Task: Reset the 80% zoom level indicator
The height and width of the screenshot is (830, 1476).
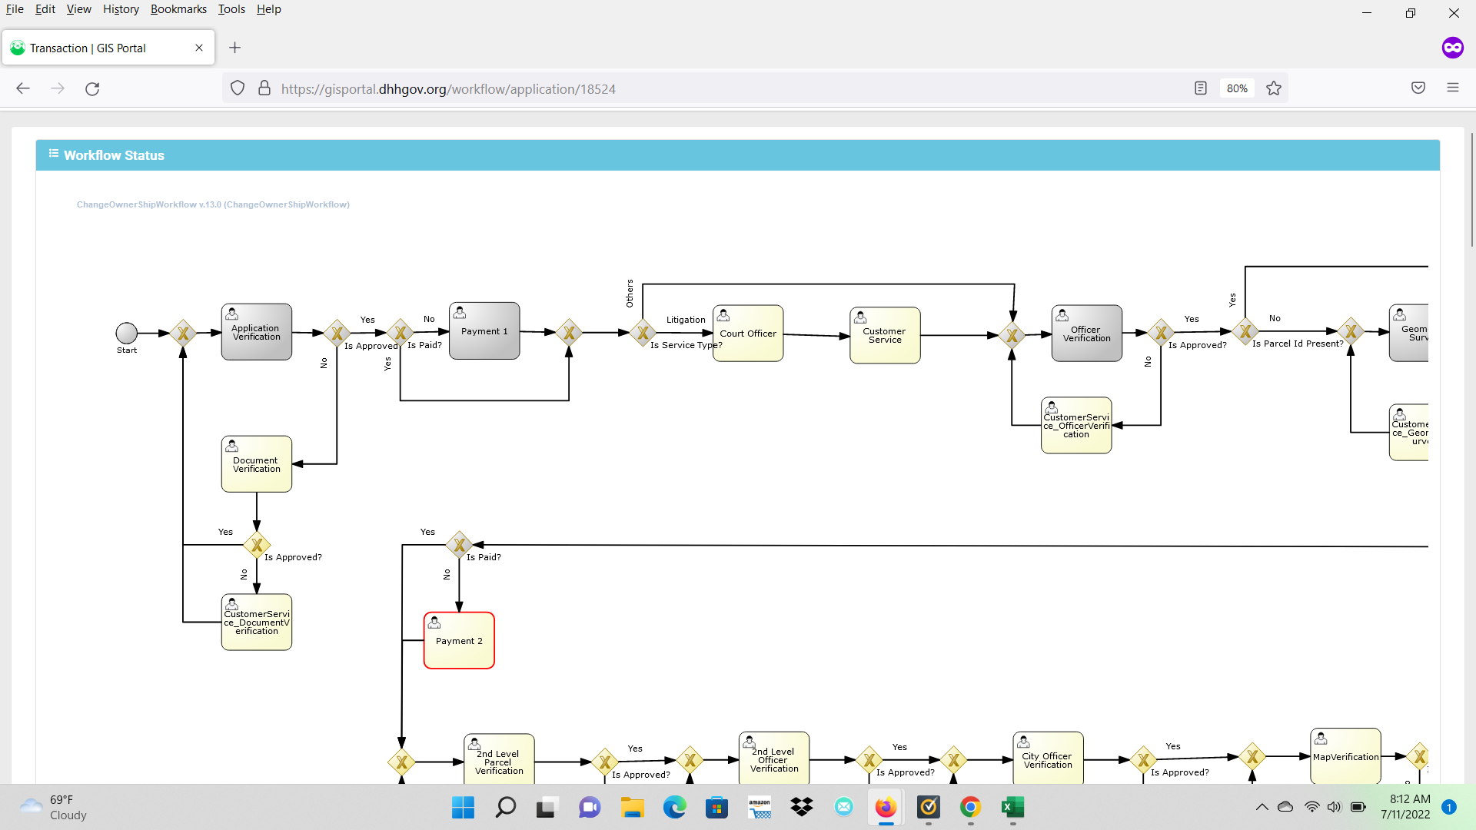Action: tap(1237, 88)
